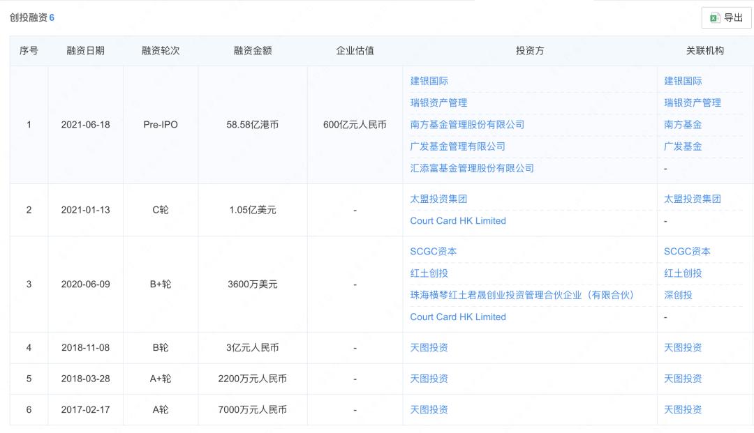Click the 融资日期 column header

pyautogui.click(x=85, y=51)
